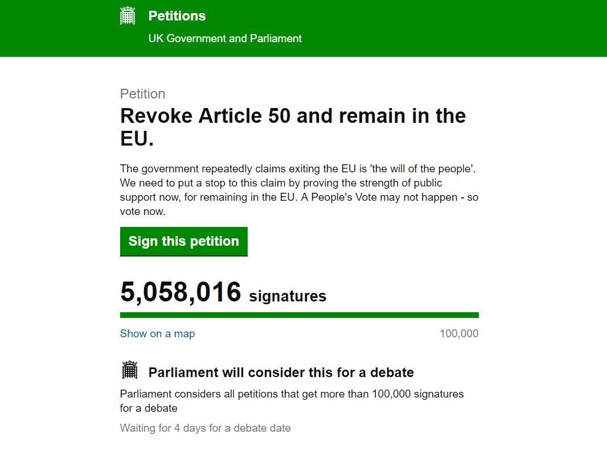Click the 100,000 threshold label under the bar
607x455 pixels.
tap(459, 334)
